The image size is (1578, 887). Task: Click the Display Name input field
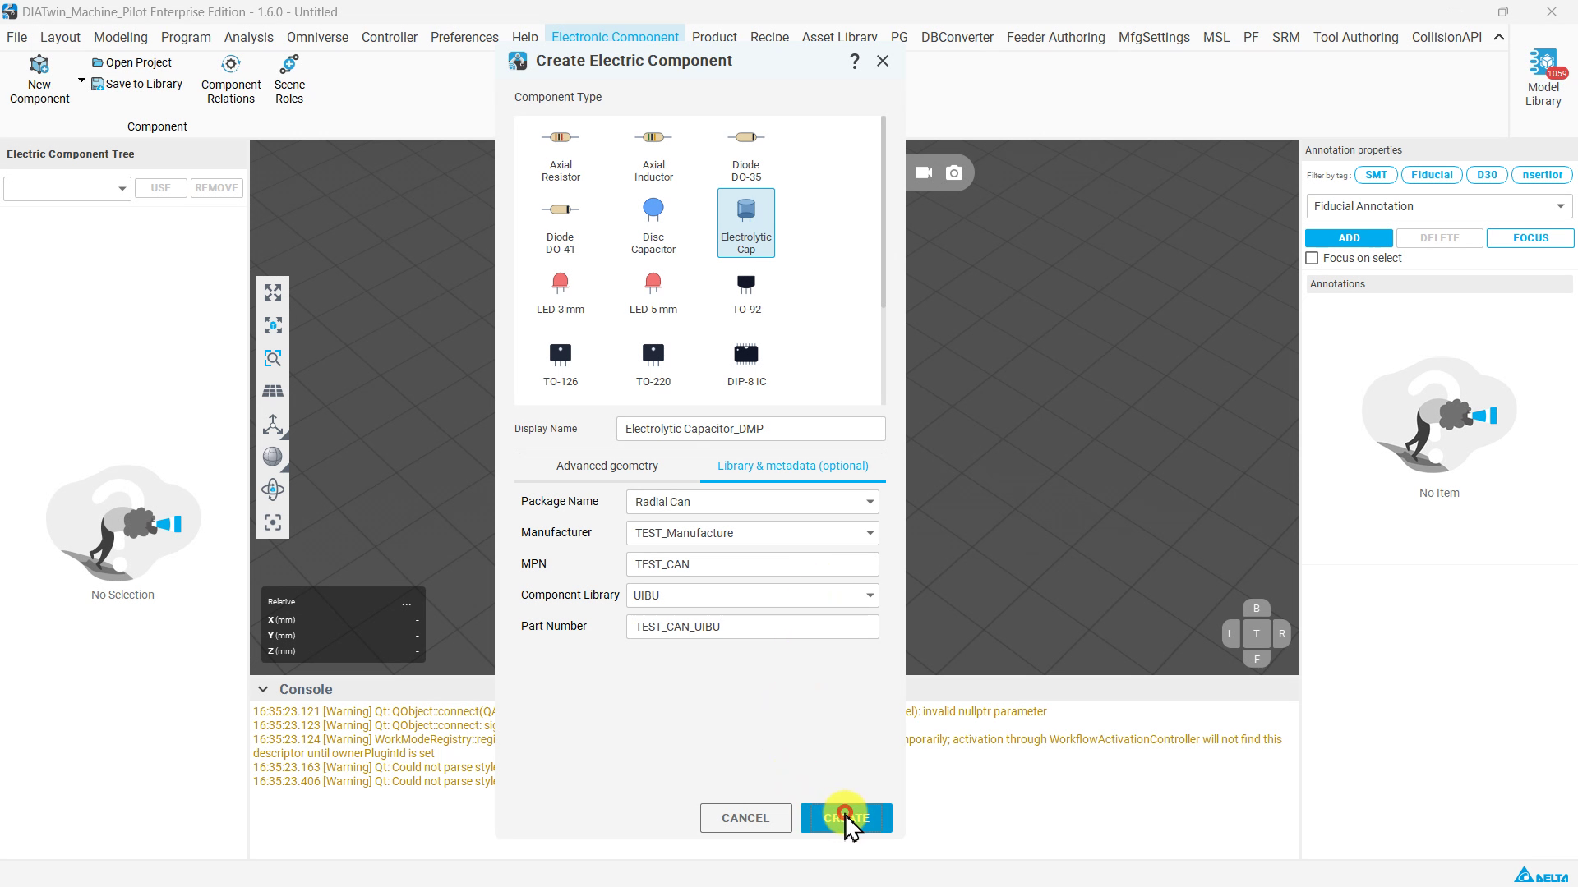751,429
